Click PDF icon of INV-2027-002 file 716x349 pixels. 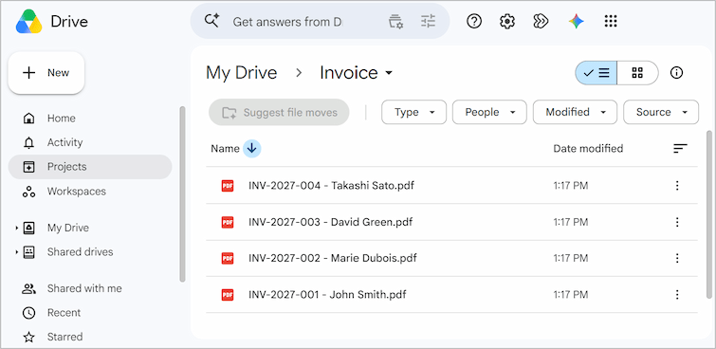tap(228, 258)
